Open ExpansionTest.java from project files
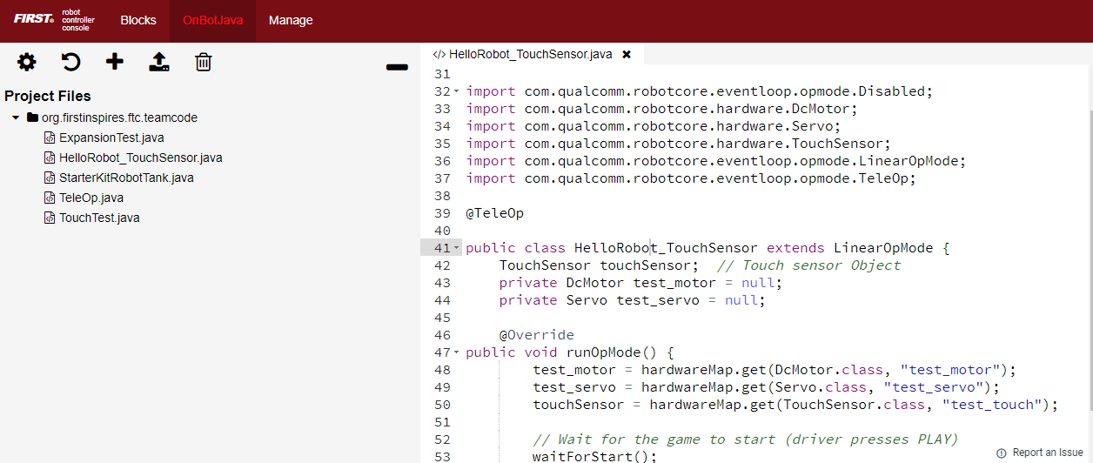1093x463 pixels. (x=111, y=138)
